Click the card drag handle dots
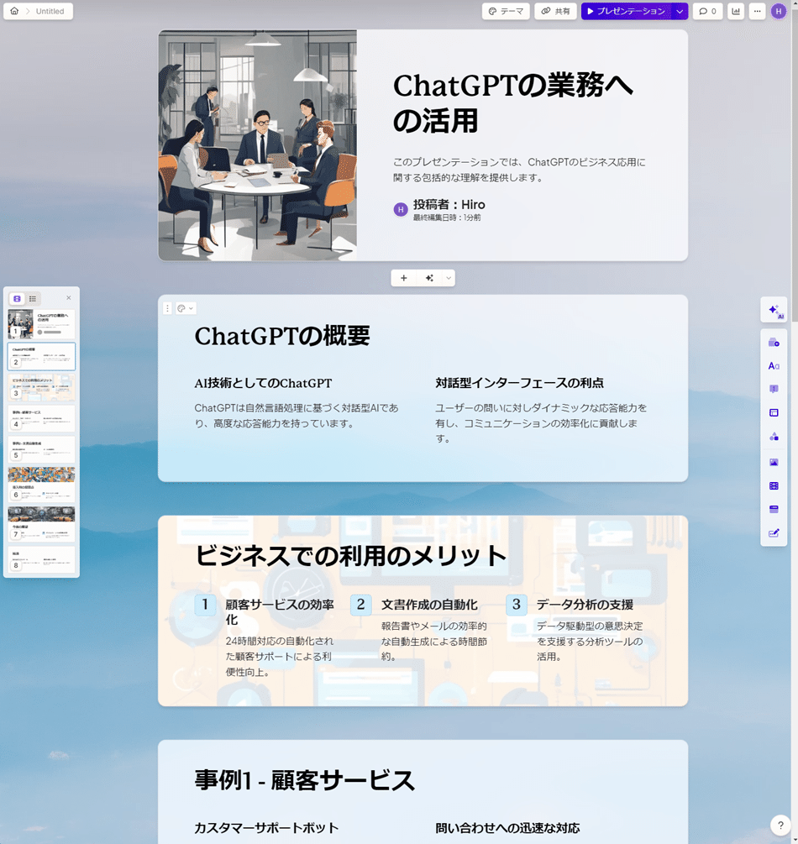Screen dimensions: 798x844 pyautogui.click(x=167, y=308)
